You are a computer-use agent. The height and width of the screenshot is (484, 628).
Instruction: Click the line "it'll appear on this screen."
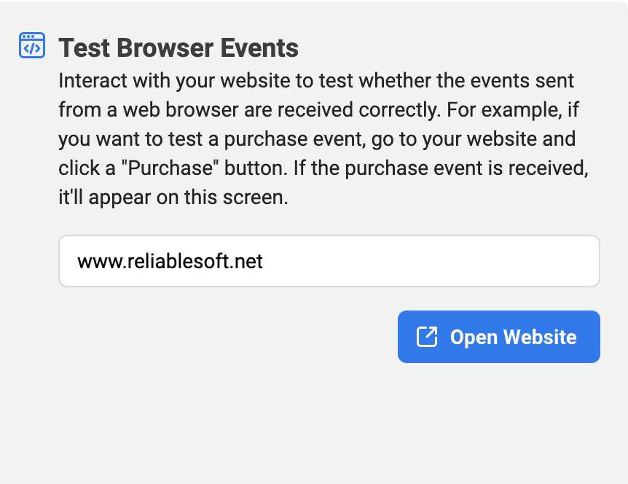coord(173,198)
